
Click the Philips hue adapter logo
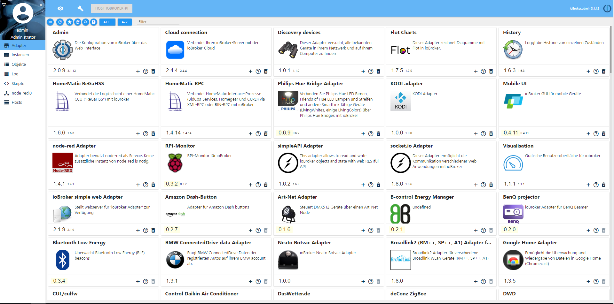pyautogui.click(x=288, y=101)
